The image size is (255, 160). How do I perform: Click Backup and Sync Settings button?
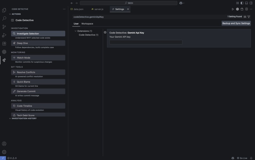pos(236,23)
